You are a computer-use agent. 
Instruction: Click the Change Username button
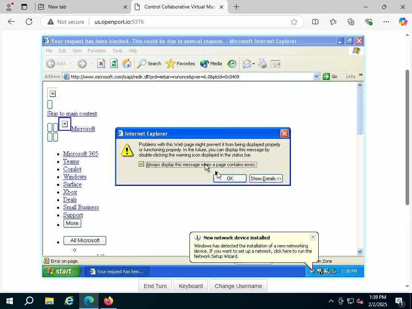pyautogui.click(x=238, y=286)
